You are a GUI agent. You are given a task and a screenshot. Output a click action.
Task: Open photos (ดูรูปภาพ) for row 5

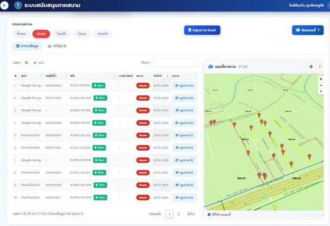[184, 135]
